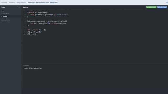The width and height of the screenshot is (168, 94).
Task: Click the 'var msg = somethingElse' code line
Action: tap(48, 23)
